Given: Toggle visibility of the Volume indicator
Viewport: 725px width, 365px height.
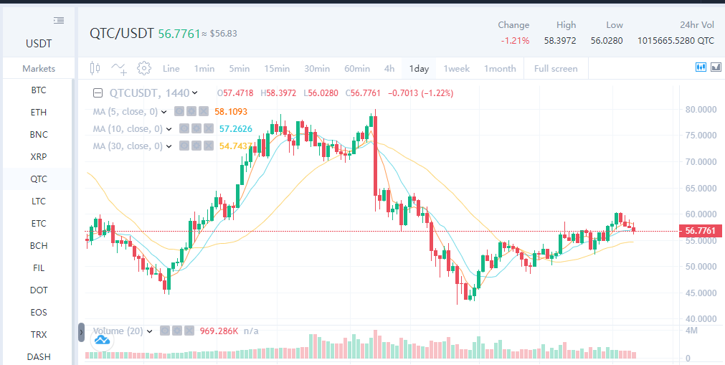Looking at the screenshot, I should pos(164,331).
